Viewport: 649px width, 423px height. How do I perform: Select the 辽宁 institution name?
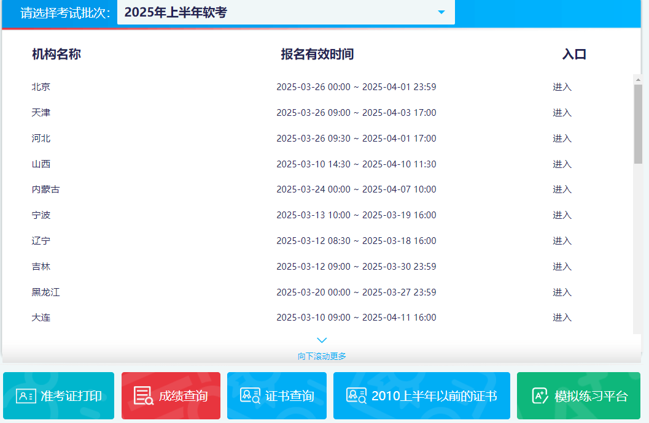[x=41, y=241]
